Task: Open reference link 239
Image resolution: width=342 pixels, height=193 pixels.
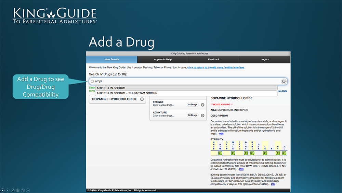Action: coord(273,184)
